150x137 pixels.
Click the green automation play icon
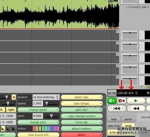pyautogui.click(x=112, y=101)
